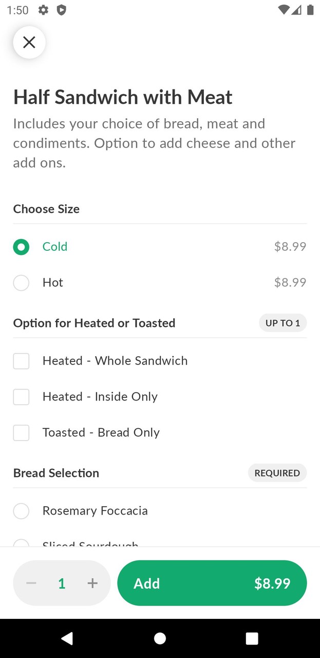320x658 pixels.
Task: Pick Rosemary Foccacia bread
Action: tap(21, 511)
